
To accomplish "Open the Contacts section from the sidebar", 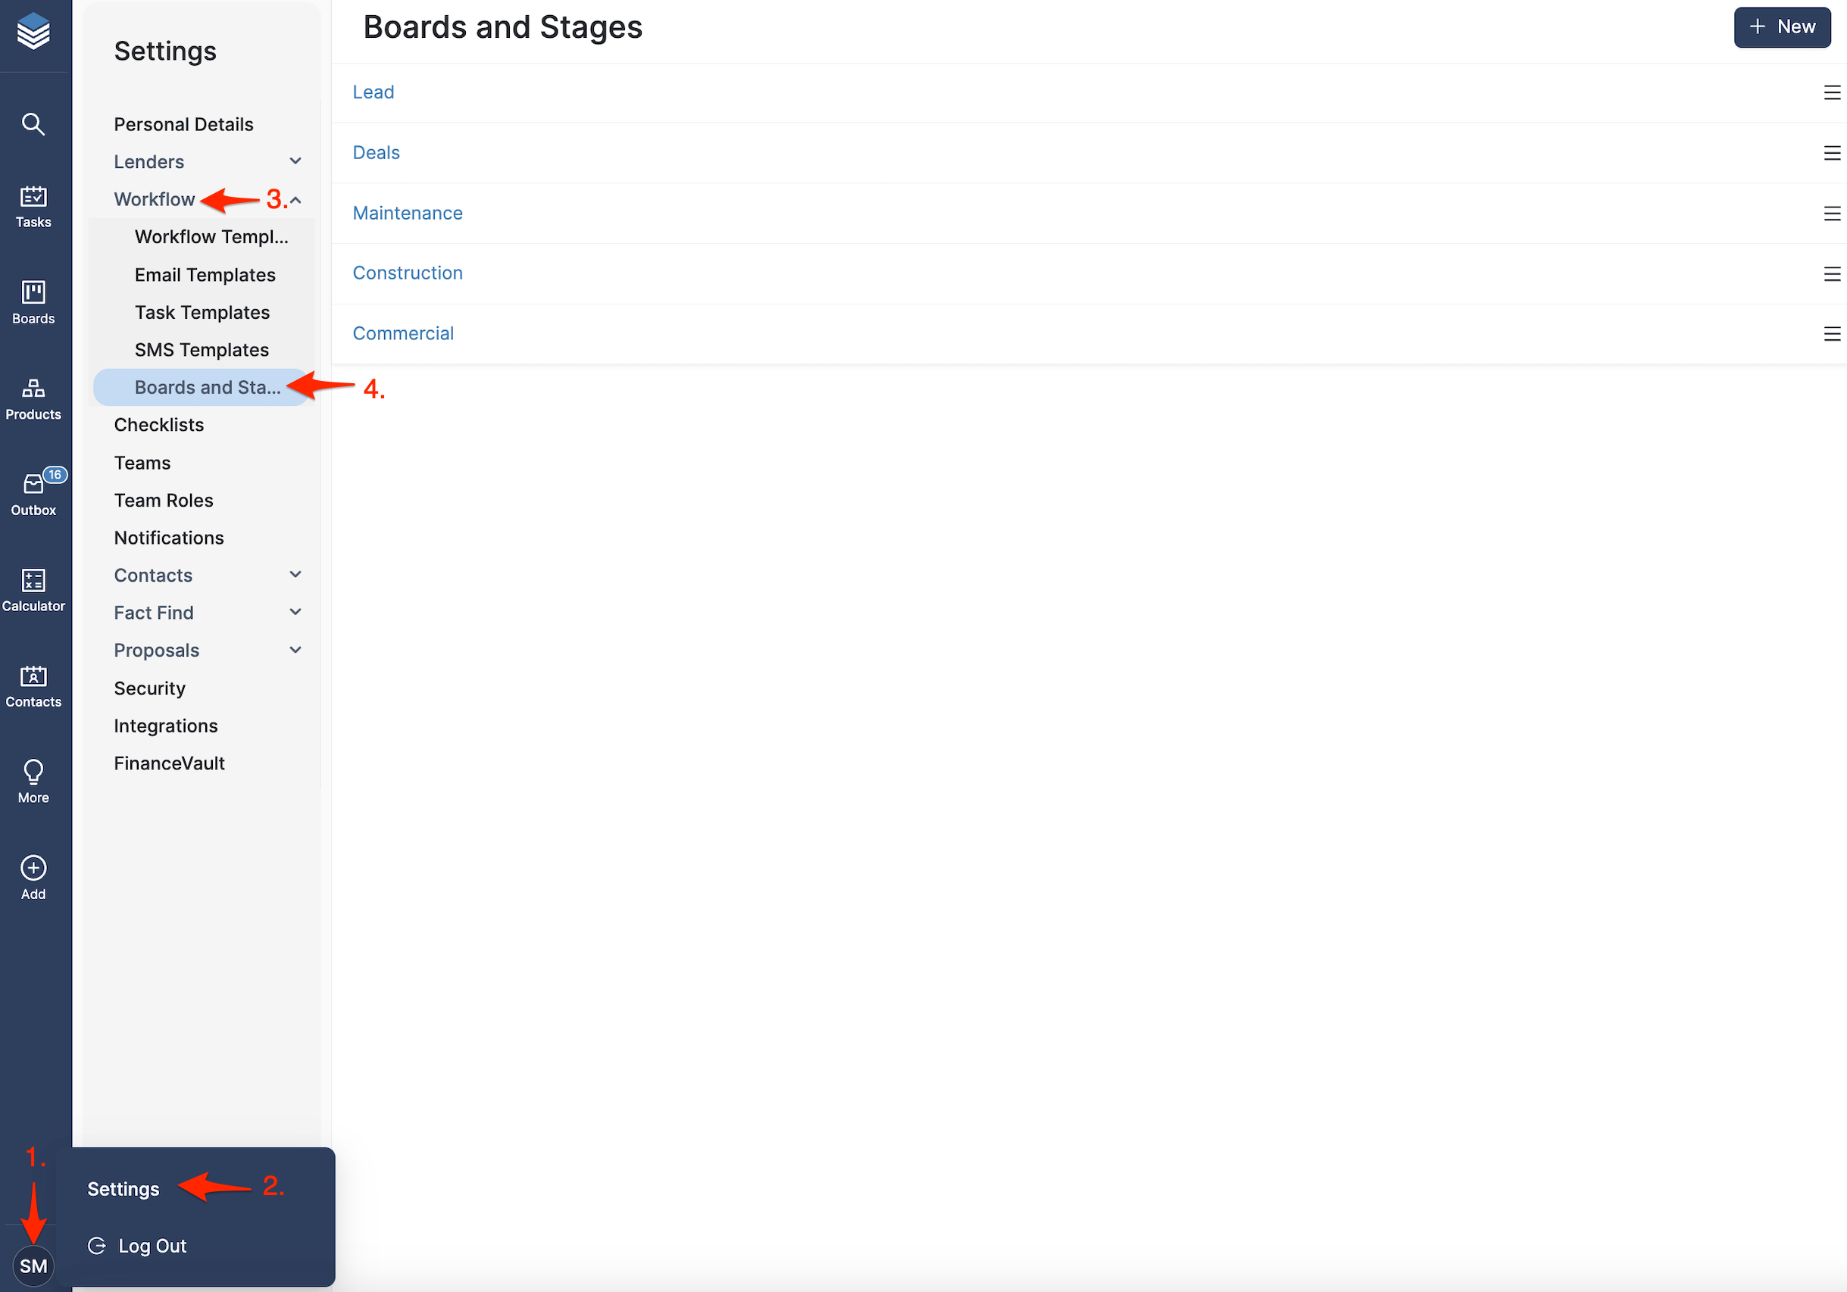I will pyautogui.click(x=32, y=683).
